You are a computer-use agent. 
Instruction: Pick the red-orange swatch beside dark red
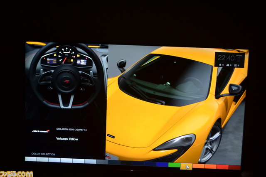coord(223,167)
